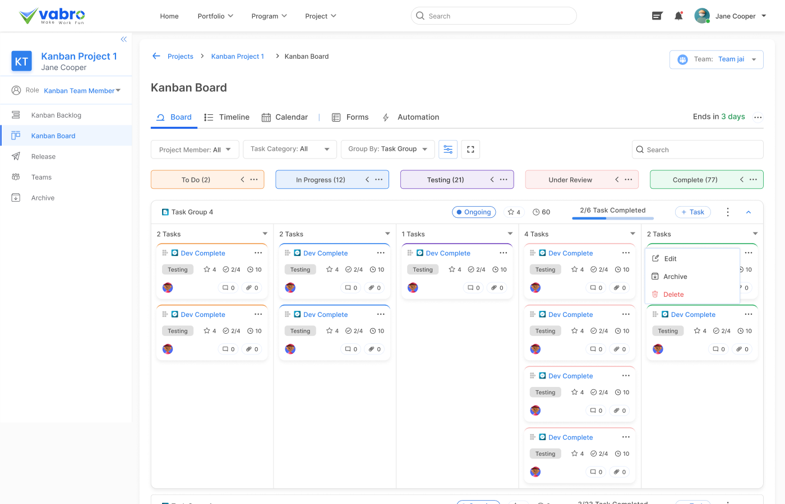Select Archive from the context menu
The width and height of the screenshot is (785, 504).
click(675, 277)
